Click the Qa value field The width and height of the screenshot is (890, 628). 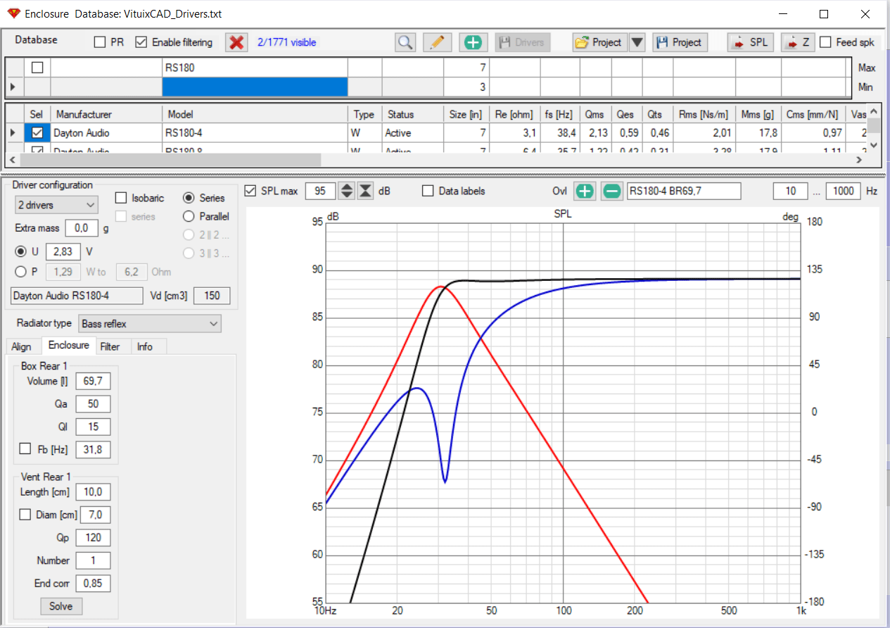[x=93, y=404]
